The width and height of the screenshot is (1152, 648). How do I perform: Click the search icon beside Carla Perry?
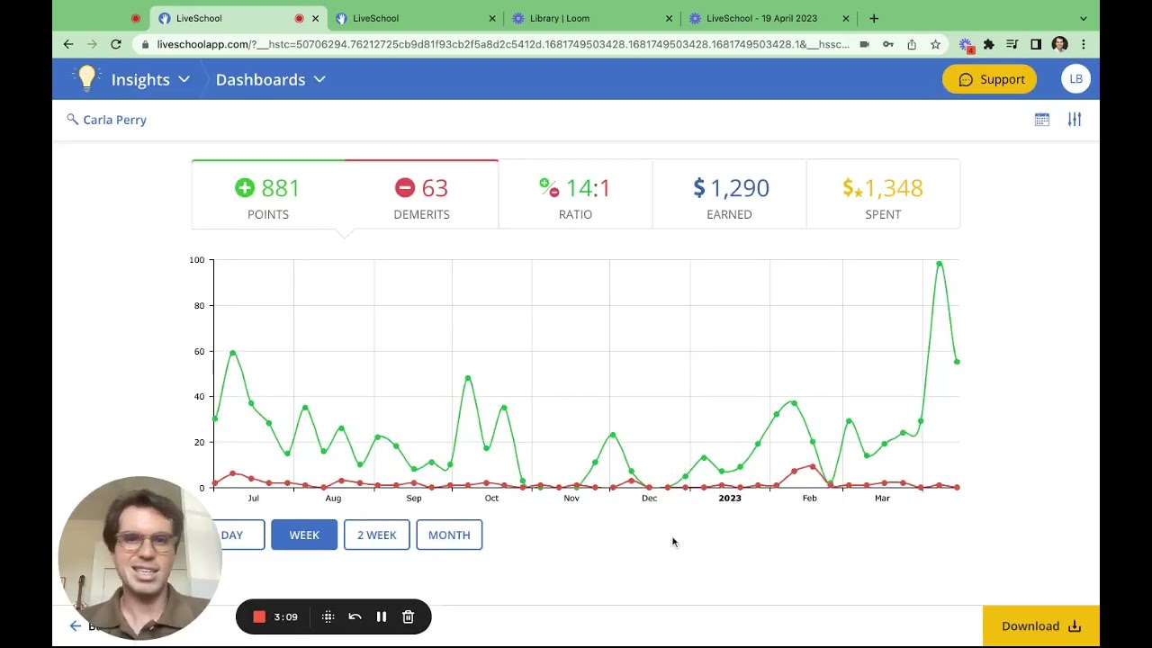pos(73,119)
